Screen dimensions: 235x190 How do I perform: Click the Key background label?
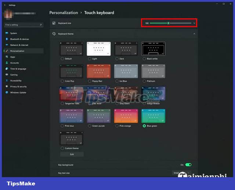coord(66,165)
